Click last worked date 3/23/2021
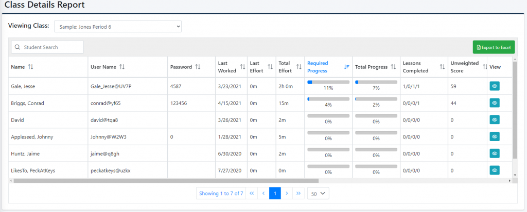This screenshot has width=527, height=212. tap(229, 86)
